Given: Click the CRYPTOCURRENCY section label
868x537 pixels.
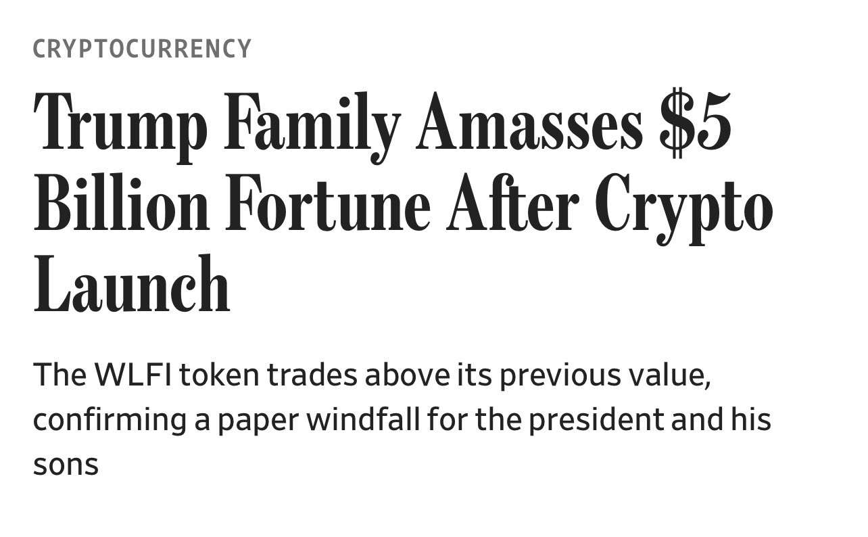Looking at the screenshot, I should click(x=142, y=49).
